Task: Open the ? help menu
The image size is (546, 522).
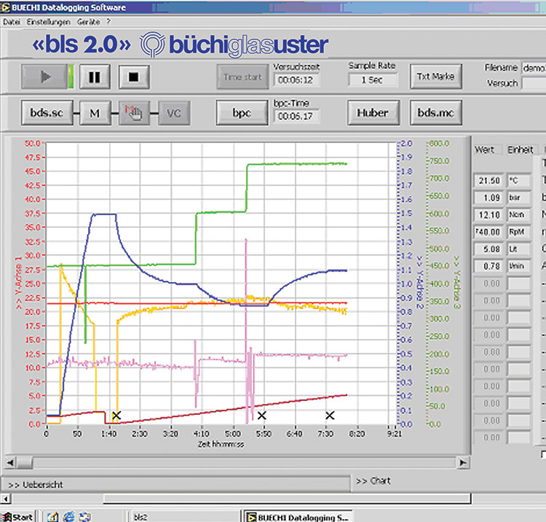Action: [x=108, y=22]
